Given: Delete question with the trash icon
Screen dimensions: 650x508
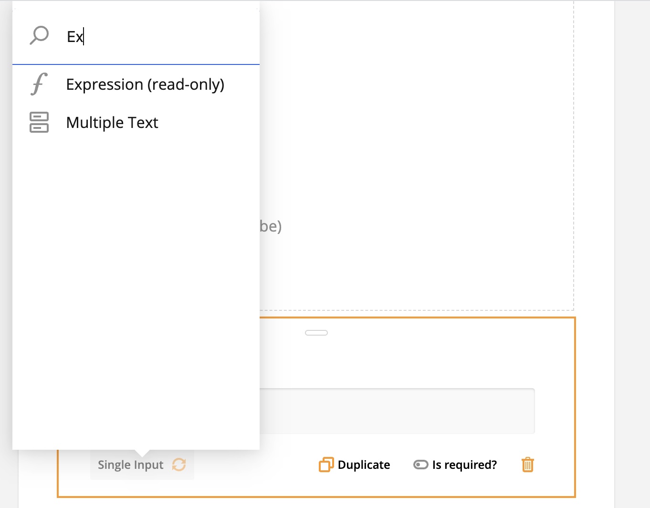Looking at the screenshot, I should point(527,465).
